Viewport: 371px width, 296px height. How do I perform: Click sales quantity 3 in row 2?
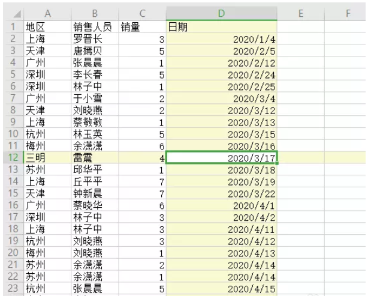tap(143, 39)
